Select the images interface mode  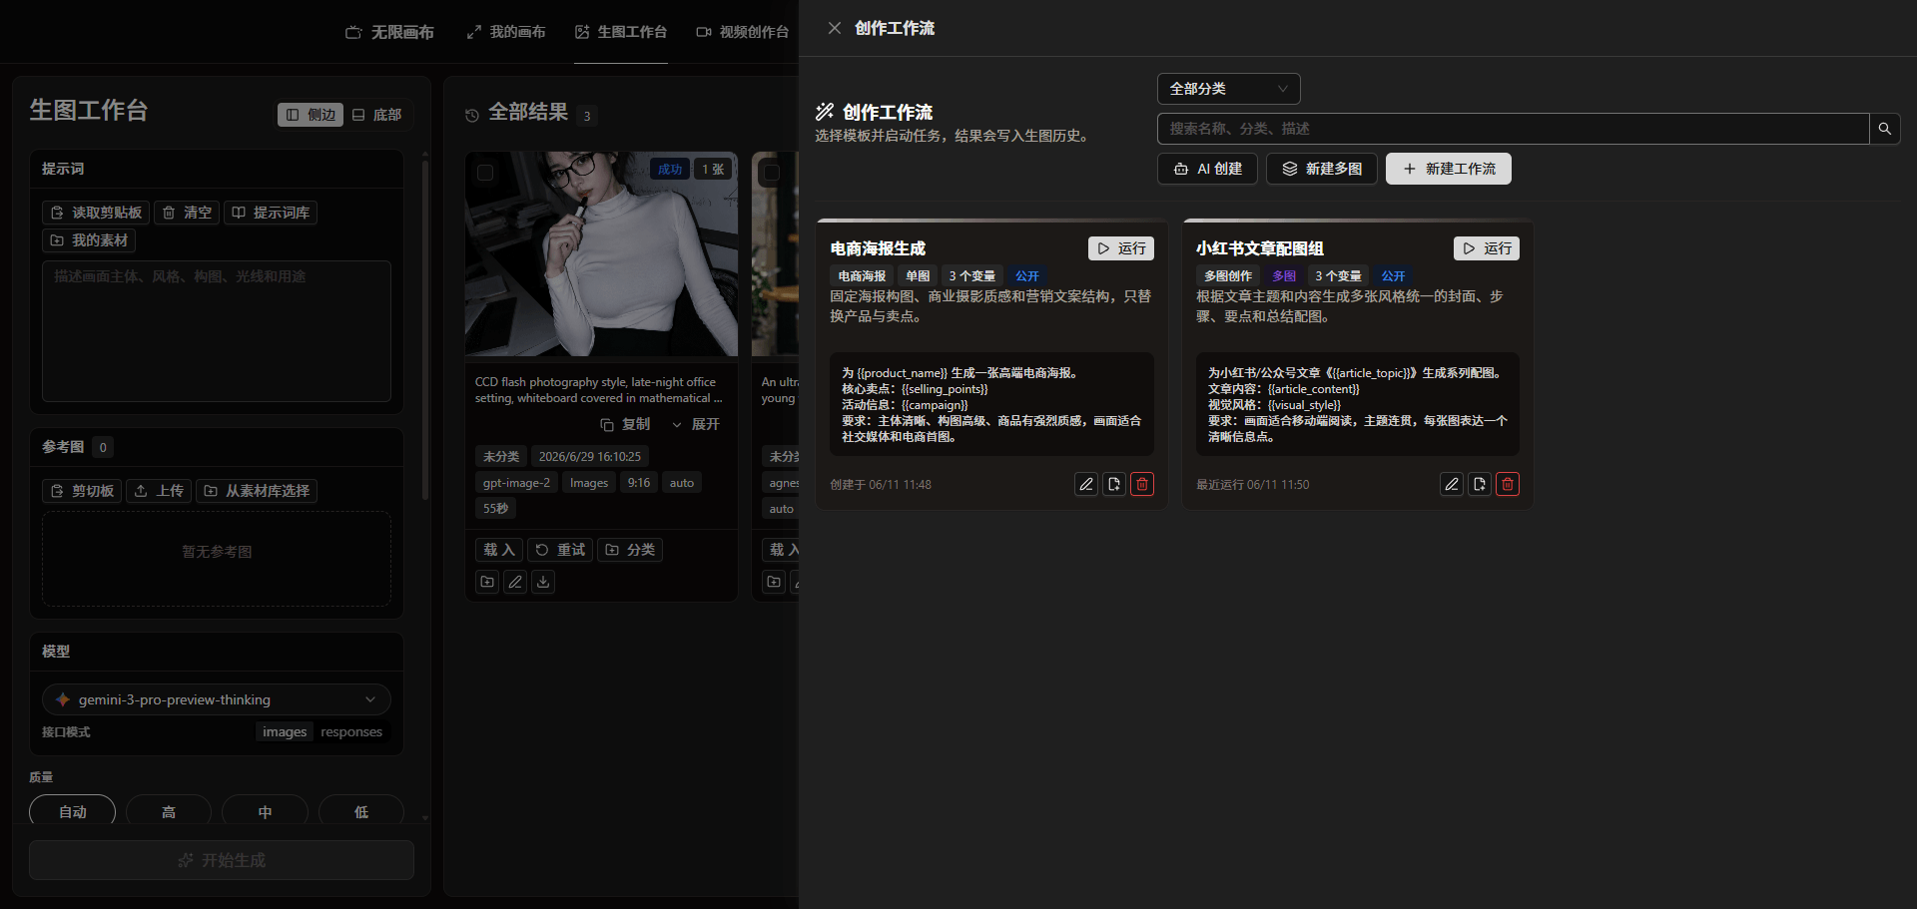point(285,732)
